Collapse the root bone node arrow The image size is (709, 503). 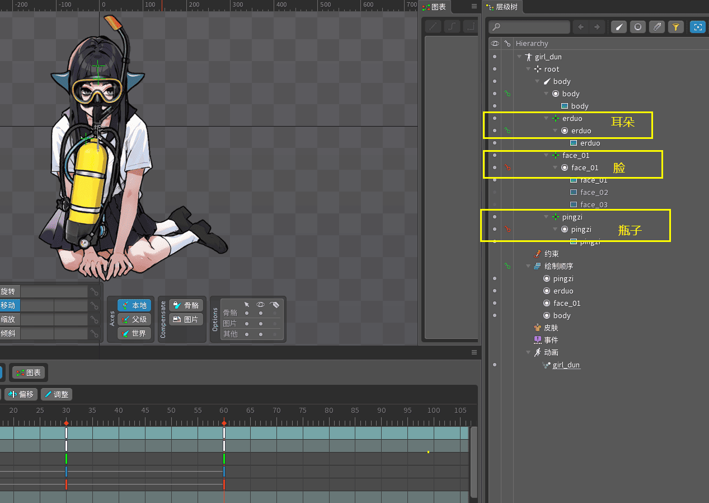click(x=528, y=69)
